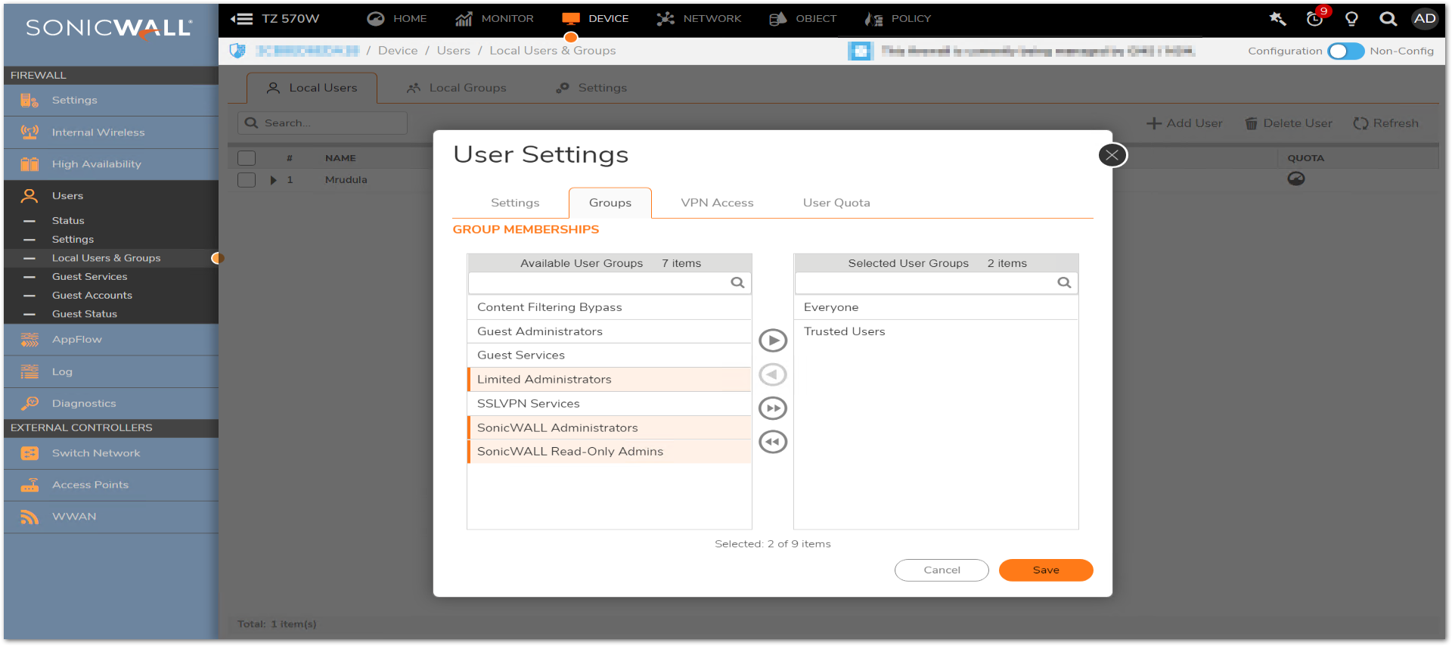The height and width of the screenshot is (646, 1452).
Task: Open the MONITOR top menu
Action: [x=495, y=19]
